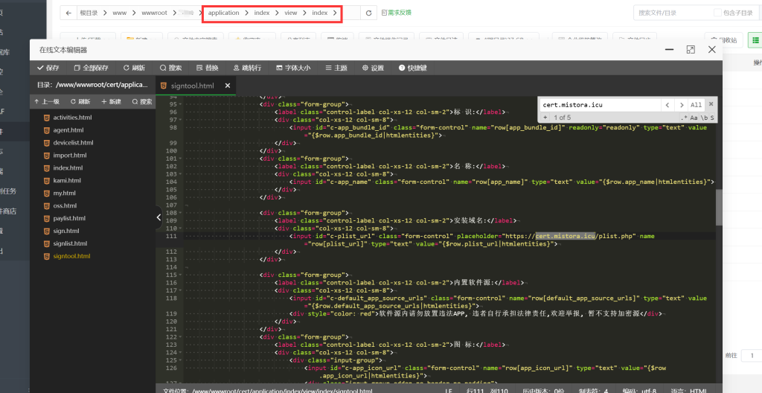Fold code at line 122
762x393 pixels.
182,337
